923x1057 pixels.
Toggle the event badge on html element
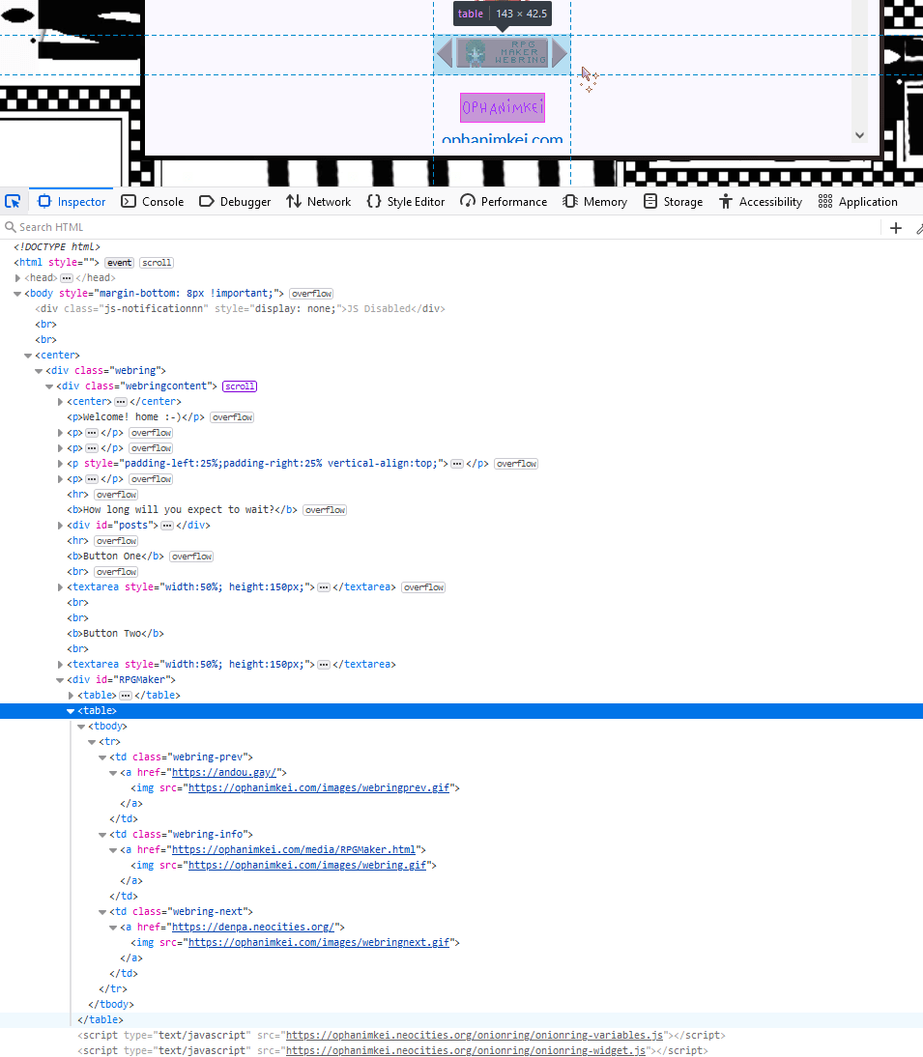(119, 263)
